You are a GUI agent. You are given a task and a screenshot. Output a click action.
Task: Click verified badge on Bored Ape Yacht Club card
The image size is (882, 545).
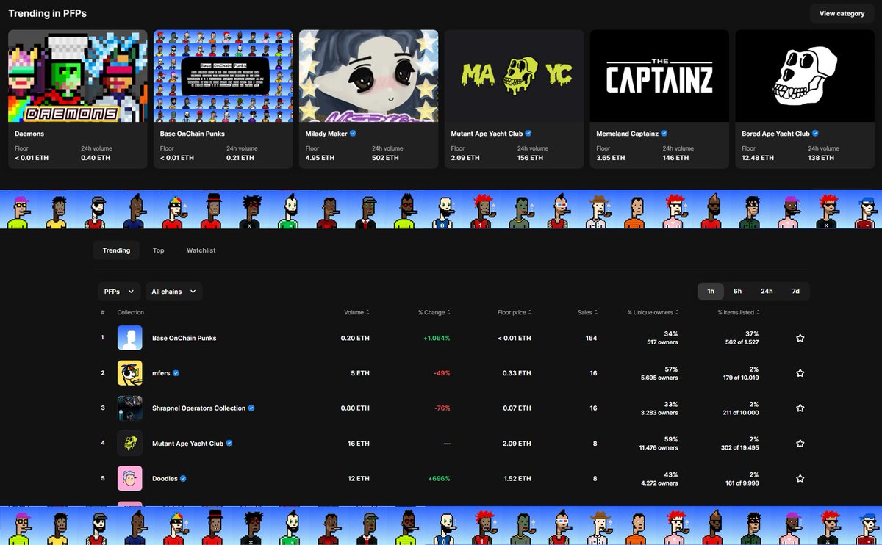pyautogui.click(x=816, y=134)
